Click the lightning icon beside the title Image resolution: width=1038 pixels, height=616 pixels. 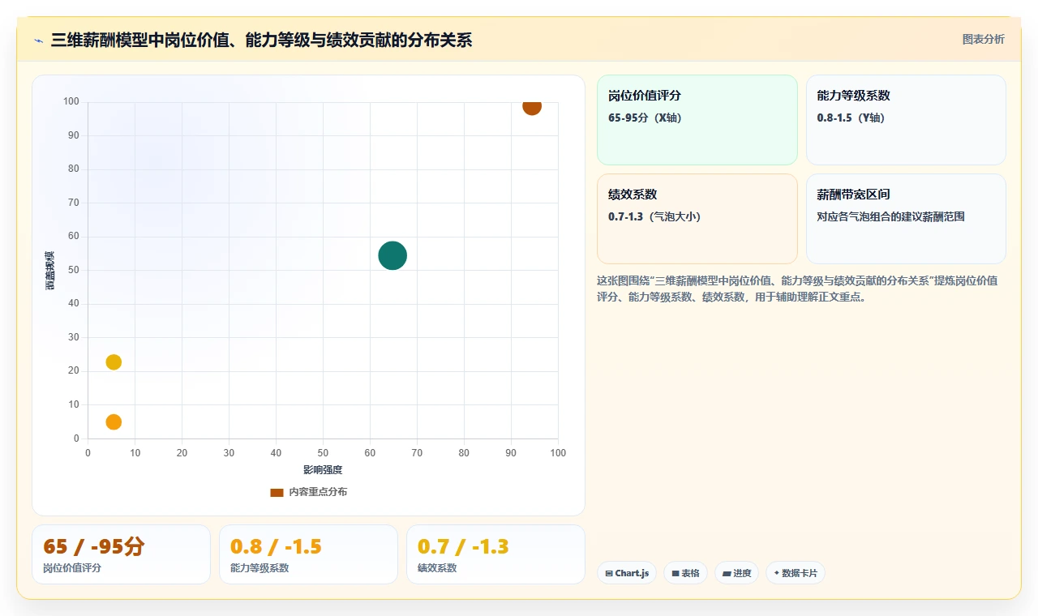(x=38, y=40)
